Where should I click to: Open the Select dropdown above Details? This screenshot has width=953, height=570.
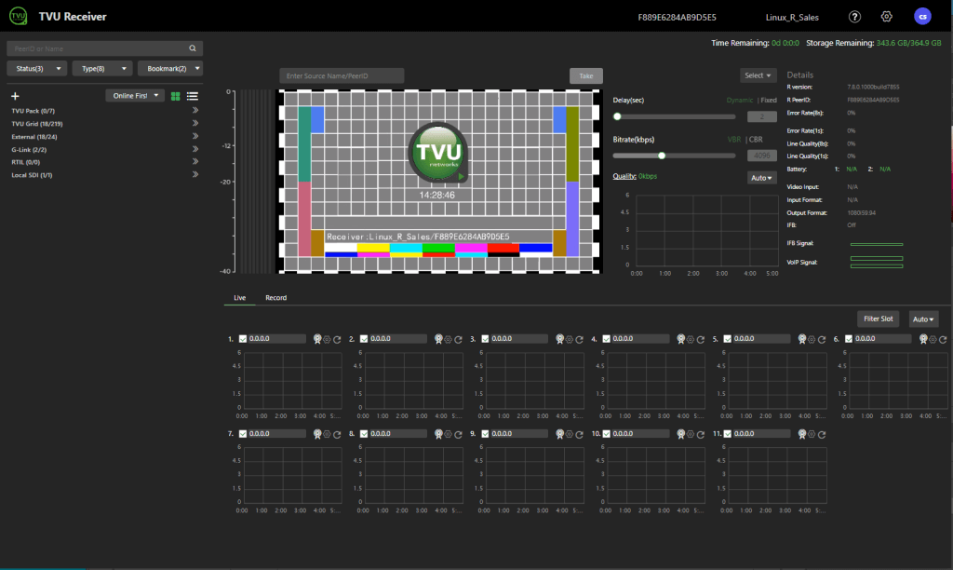tap(758, 75)
